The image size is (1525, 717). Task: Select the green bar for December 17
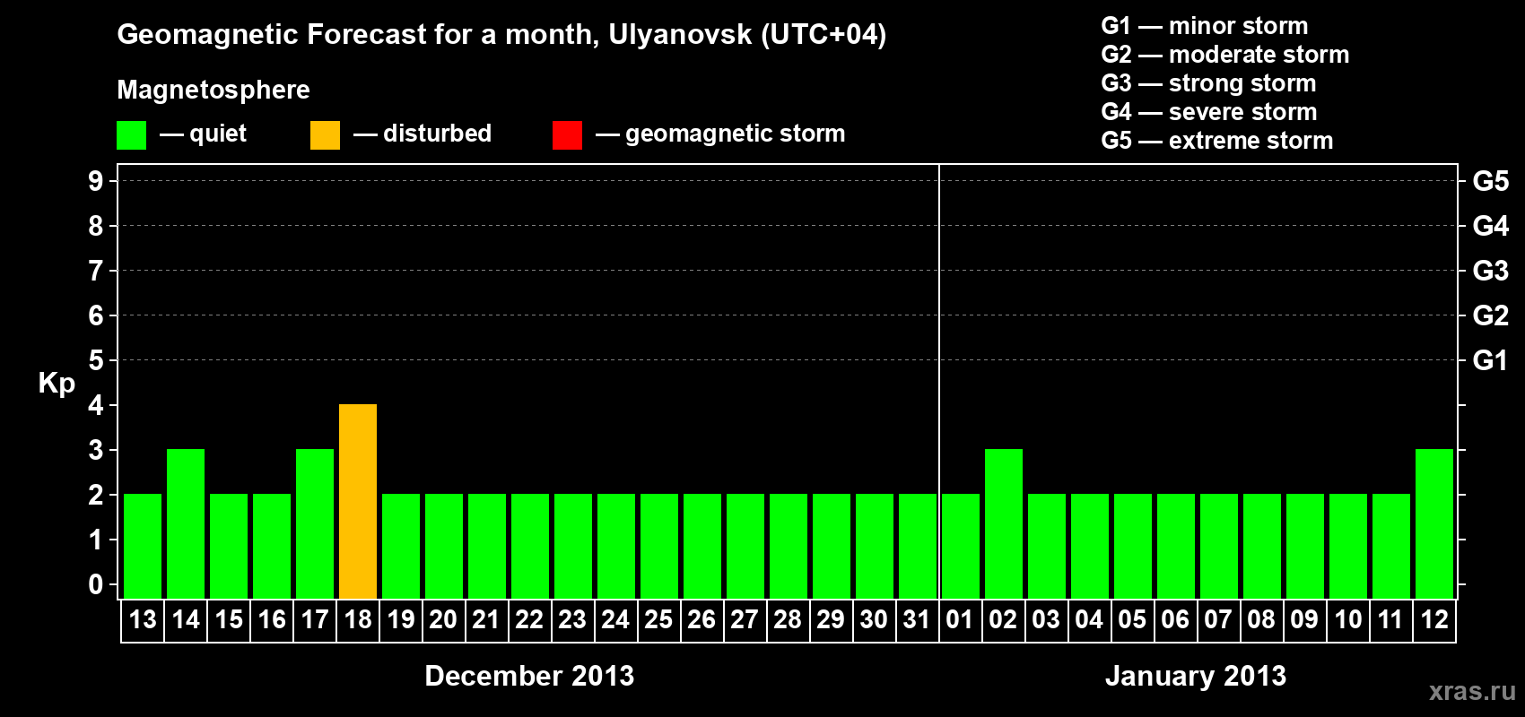[315, 523]
